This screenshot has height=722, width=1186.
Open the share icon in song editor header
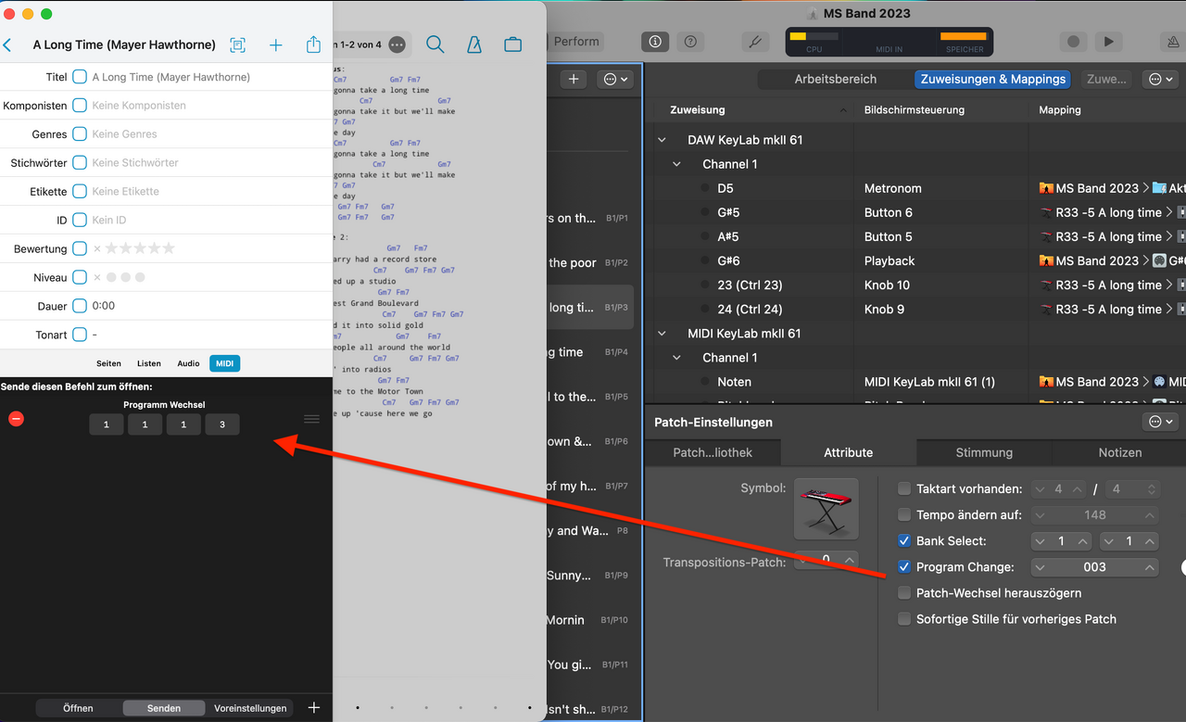click(313, 44)
